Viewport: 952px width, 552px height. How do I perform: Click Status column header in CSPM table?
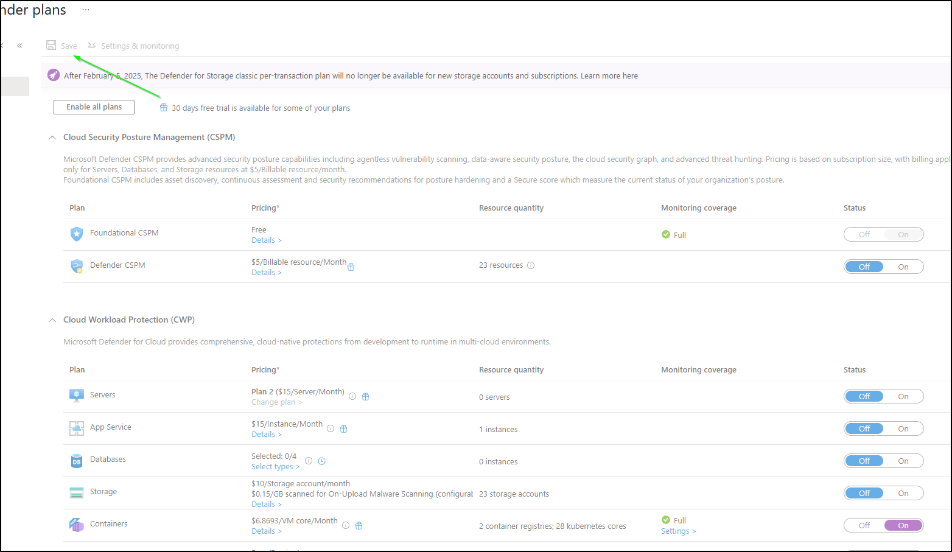[855, 208]
